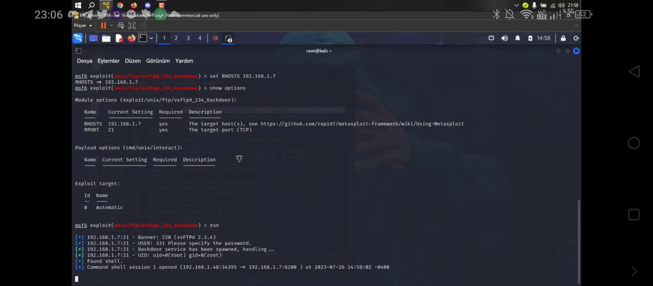
Task: Open Firefox from the Windows taskbar
Action: (134, 5)
